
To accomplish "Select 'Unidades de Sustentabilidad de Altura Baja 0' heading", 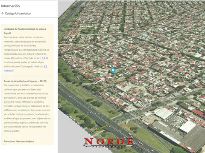I will pos(25,31).
